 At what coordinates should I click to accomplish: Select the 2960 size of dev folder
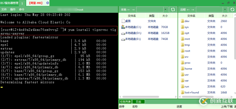pos(224,21)
